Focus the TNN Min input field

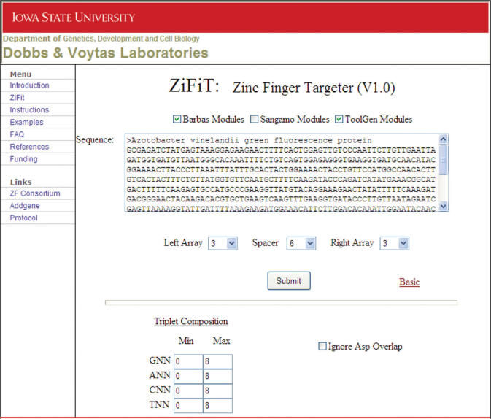pyautogui.click(x=188, y=406)
